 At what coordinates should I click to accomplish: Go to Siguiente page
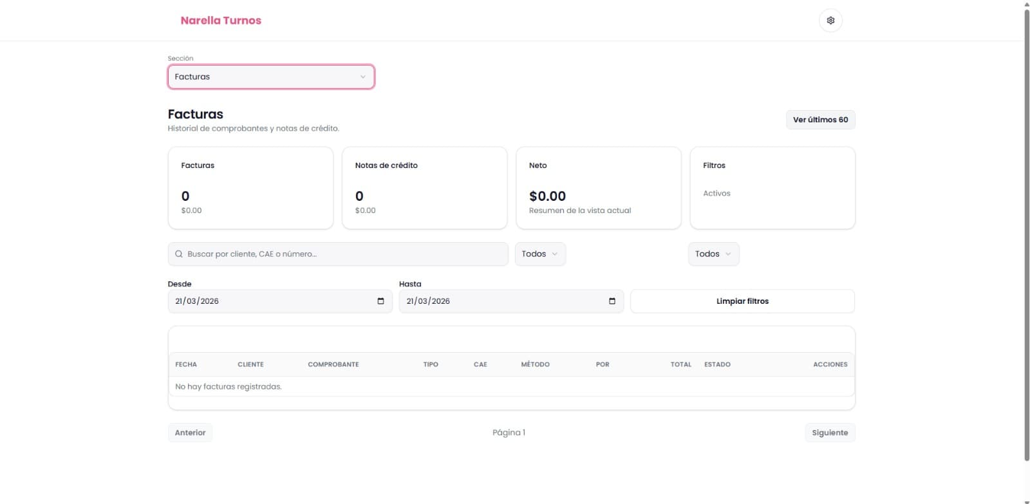[x=830, y=433]
